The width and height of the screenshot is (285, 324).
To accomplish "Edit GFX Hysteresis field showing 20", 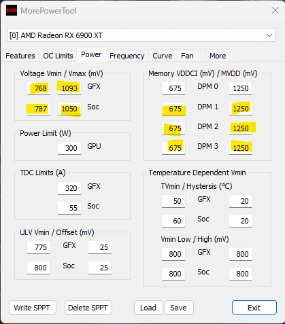I will pyautogui.click(x=241, y=201).
